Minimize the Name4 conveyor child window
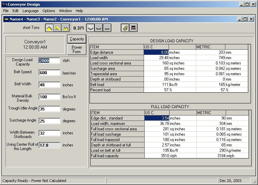This screenshot has height=185, width=258. tap(239, 19)
